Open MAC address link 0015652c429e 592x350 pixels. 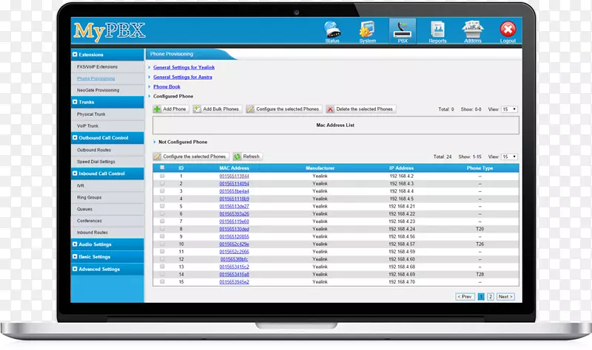[x=234, y=244]
